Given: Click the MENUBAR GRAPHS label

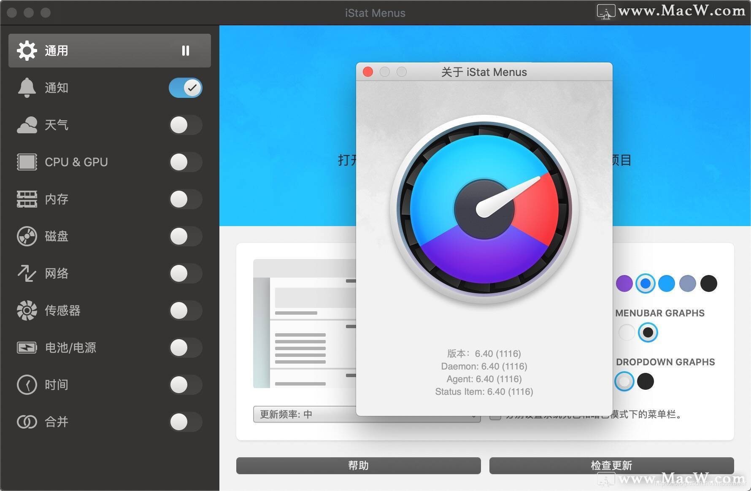Looking at the screenshot, I should click(660, 313).
